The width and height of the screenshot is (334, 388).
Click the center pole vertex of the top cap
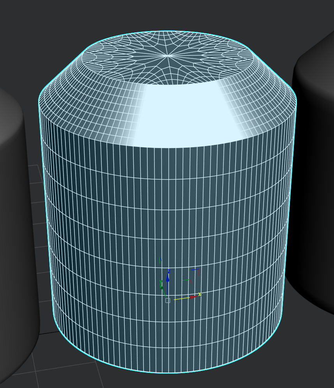tap(167, 55)
